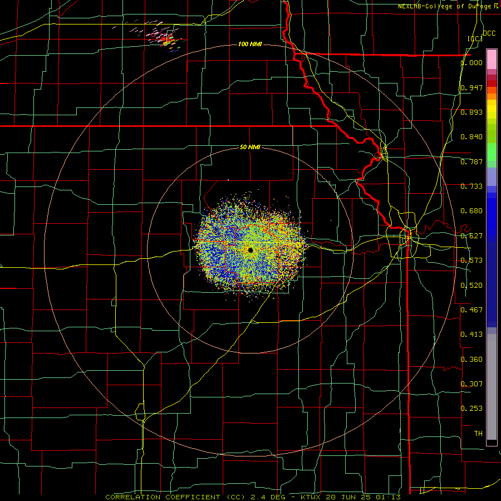Select the 50 NMI range ring label

250,147
